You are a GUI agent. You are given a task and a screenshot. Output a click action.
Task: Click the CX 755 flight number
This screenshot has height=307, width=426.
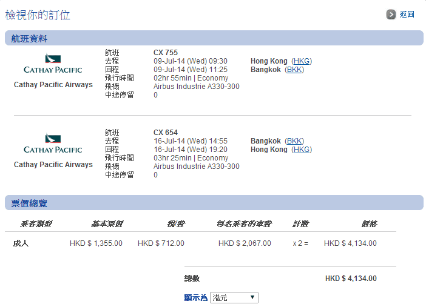point(166,53)
